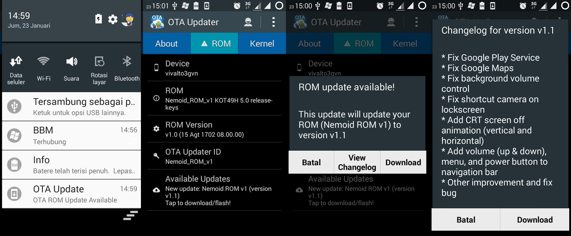This screenshot has width=571, height=236.
Task: Tap dimmed account icon behind update dialog
Action: pos(391,22)
